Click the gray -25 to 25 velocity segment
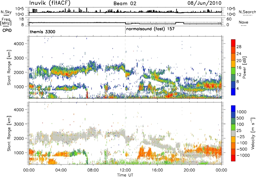The width and height of the screenshot is (256, 177). coord(233,134)
